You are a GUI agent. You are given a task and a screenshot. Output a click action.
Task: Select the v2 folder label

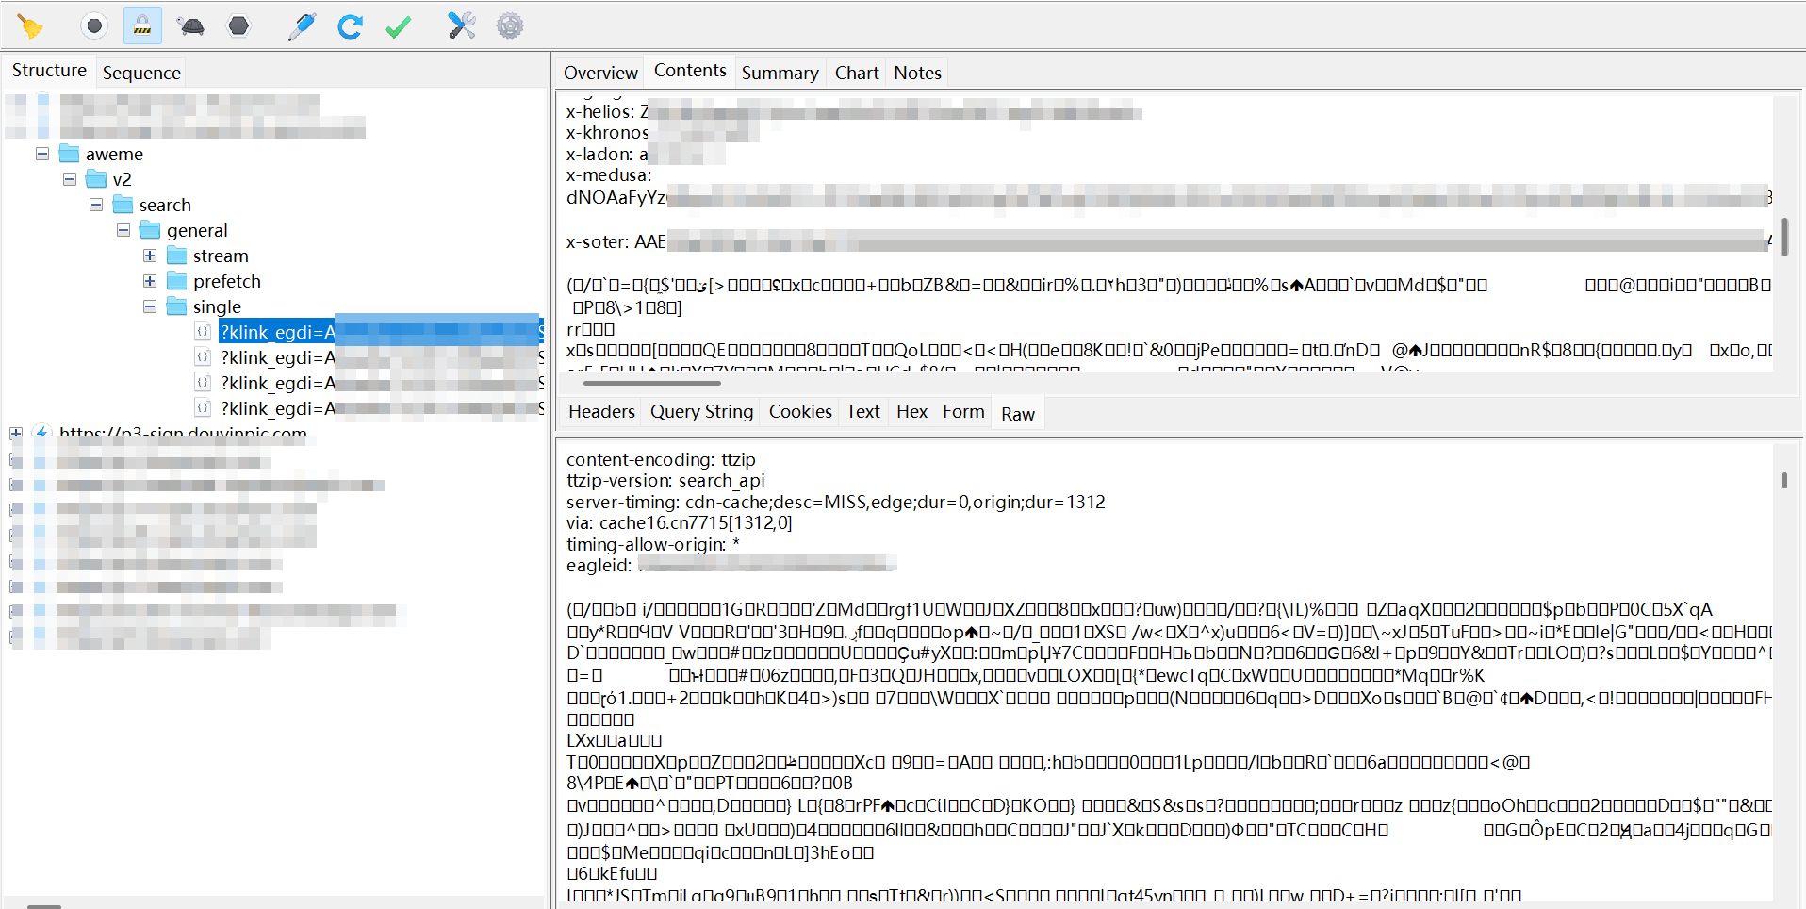122,179
